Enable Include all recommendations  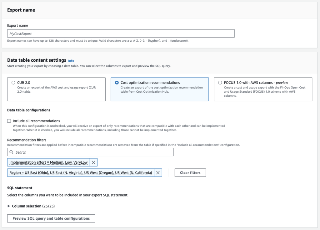point(8,121)
